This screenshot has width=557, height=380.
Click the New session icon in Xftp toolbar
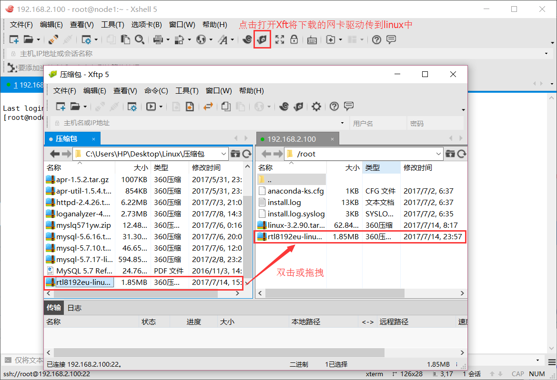61,107
